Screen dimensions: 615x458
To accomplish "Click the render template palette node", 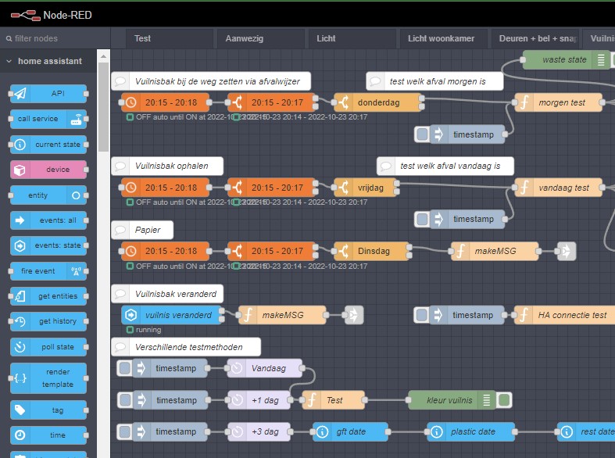I will [48, 377].
